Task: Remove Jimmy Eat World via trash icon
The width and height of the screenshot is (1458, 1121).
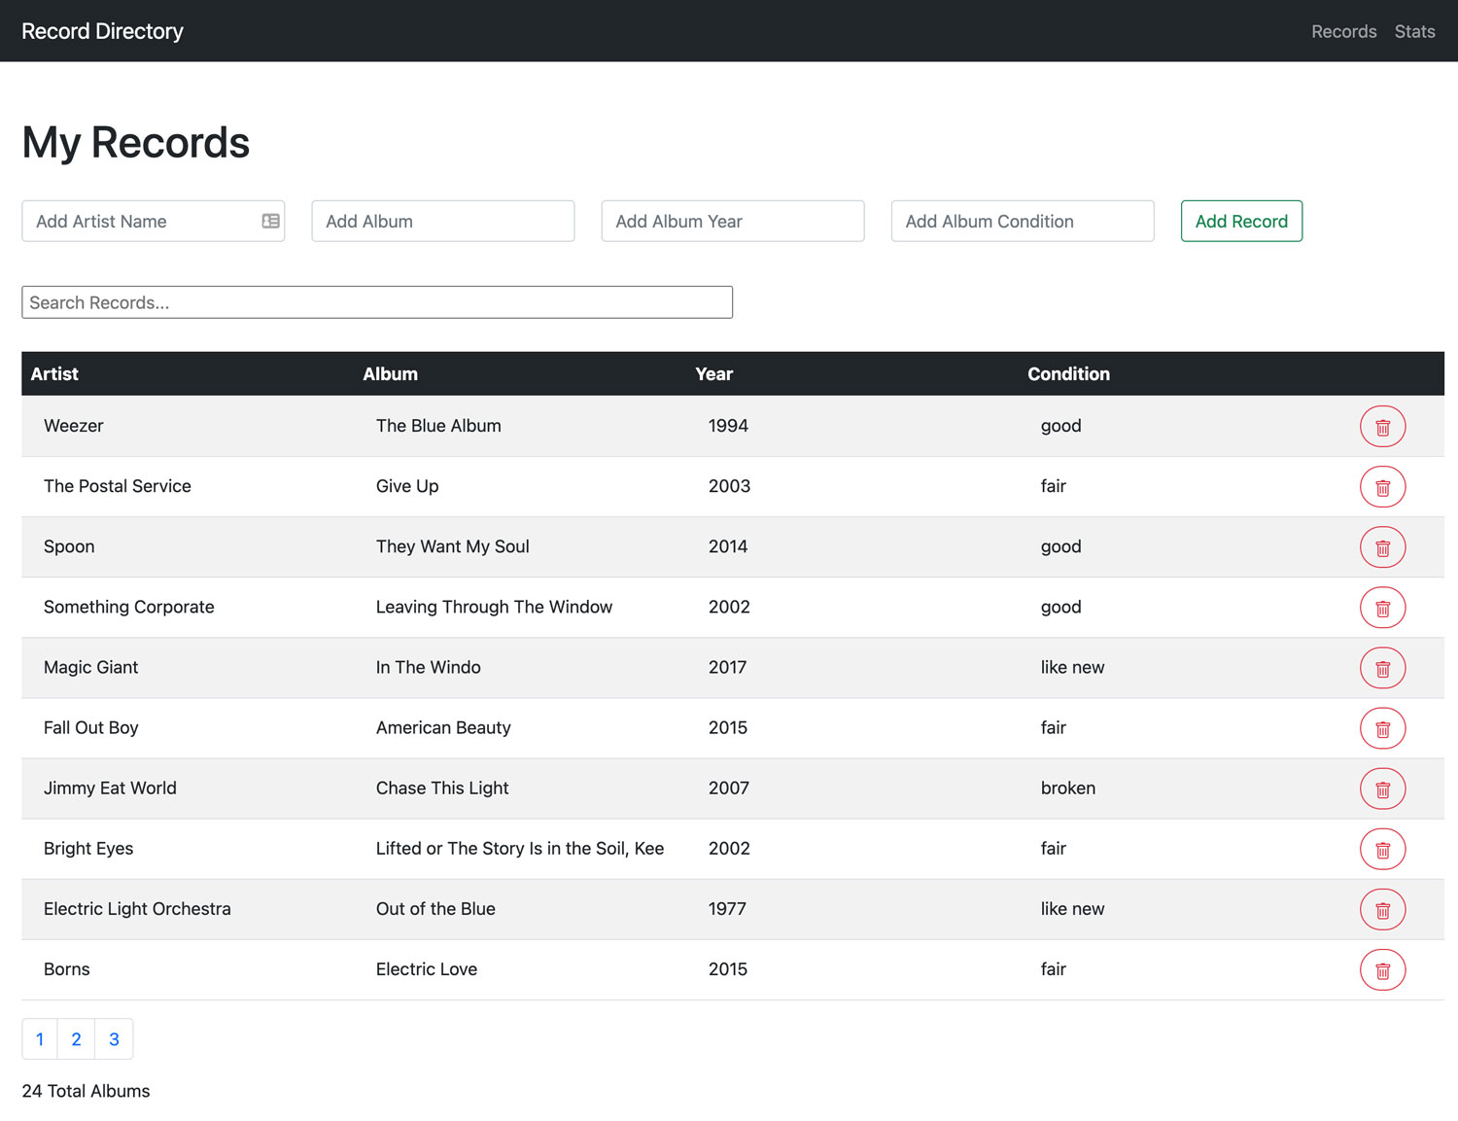Action: [x=1382, y=788]
